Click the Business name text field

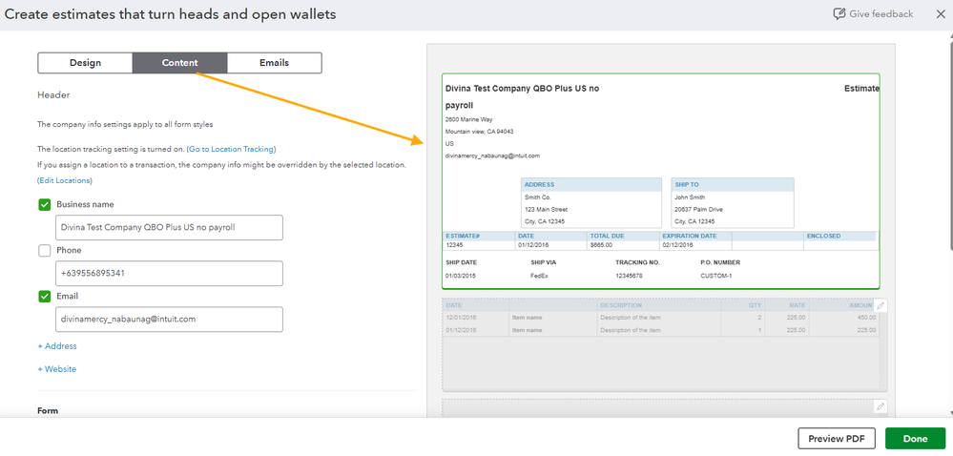coord(170,227)
